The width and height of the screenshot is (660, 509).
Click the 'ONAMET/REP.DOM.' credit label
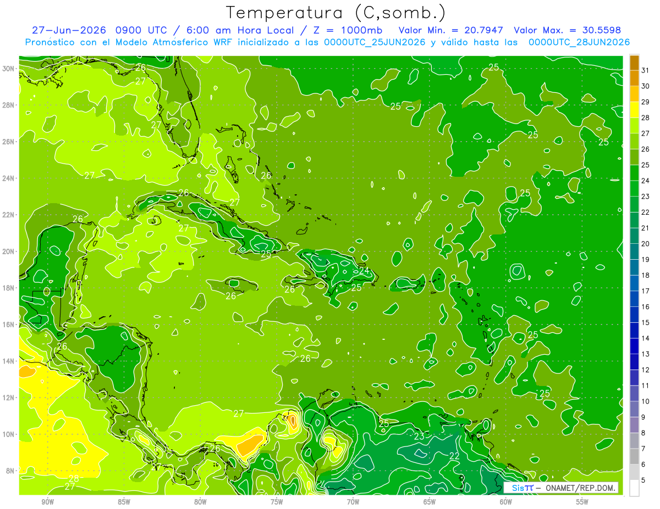[579, 488]
